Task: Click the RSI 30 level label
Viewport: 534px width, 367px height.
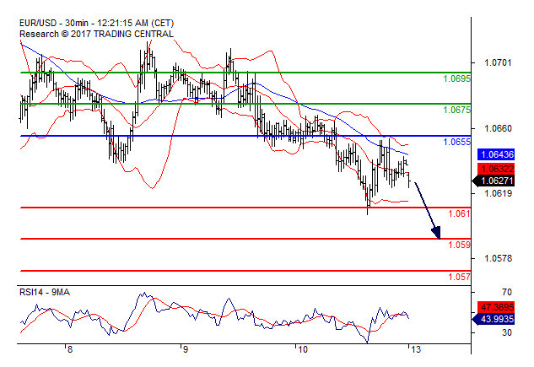Action: click(507, 332)
